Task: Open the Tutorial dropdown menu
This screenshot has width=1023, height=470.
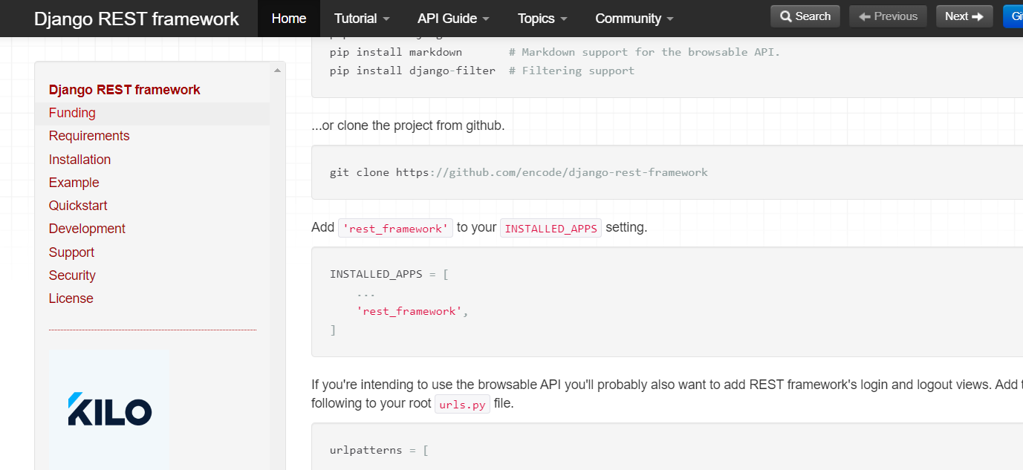Action: 362,19
